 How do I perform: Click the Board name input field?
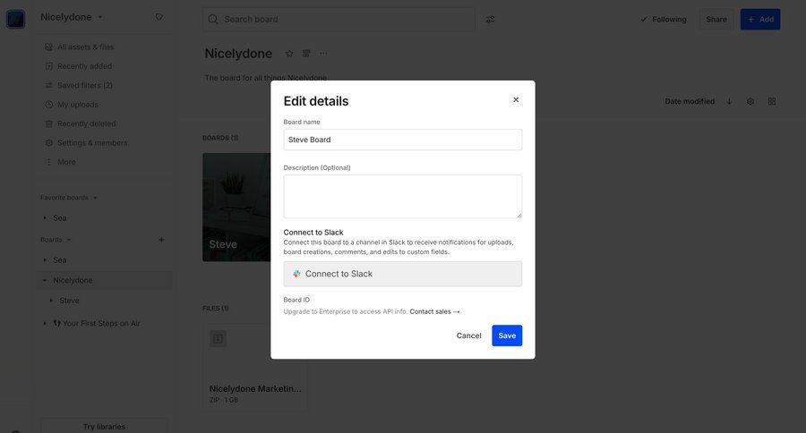point(402,140)
